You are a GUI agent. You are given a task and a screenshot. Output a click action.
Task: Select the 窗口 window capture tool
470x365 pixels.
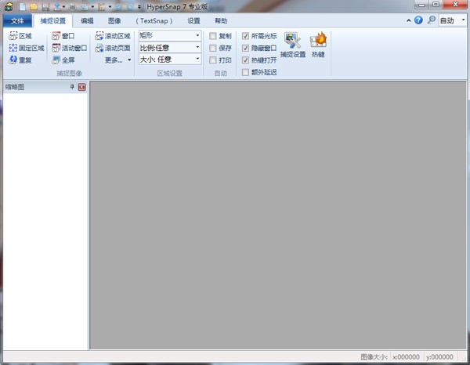pyautogui.click(x=56, y=36)
